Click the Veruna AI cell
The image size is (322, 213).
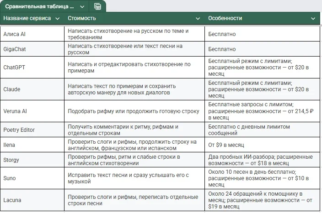[x=32, y=111]
